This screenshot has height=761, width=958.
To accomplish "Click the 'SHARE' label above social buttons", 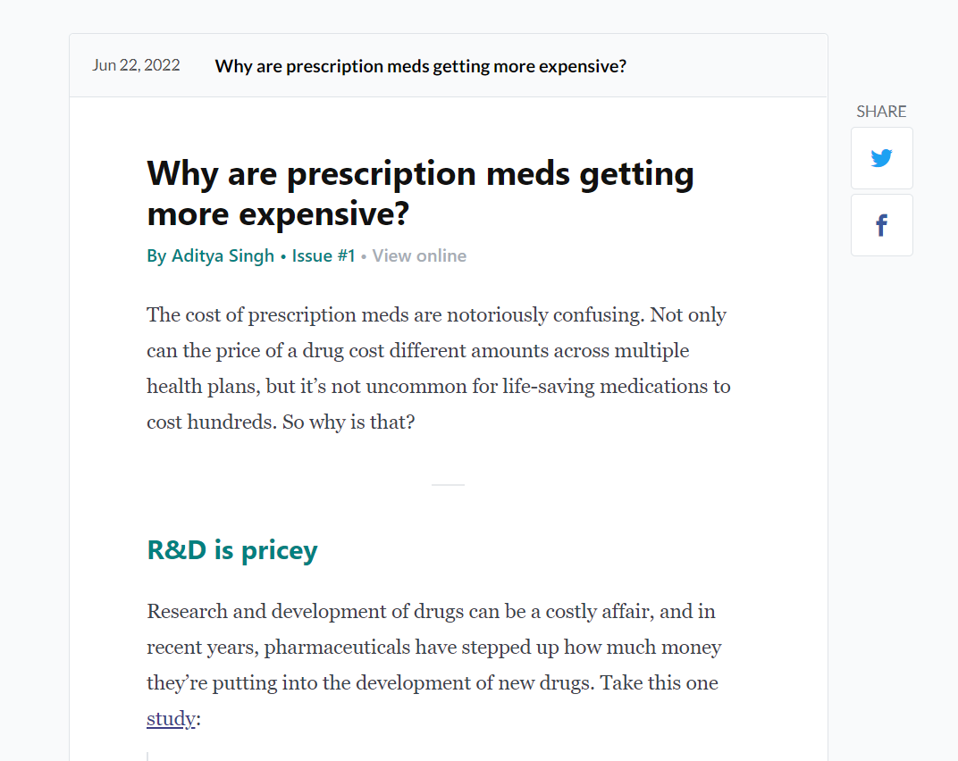I will click(x=881, y=111).
